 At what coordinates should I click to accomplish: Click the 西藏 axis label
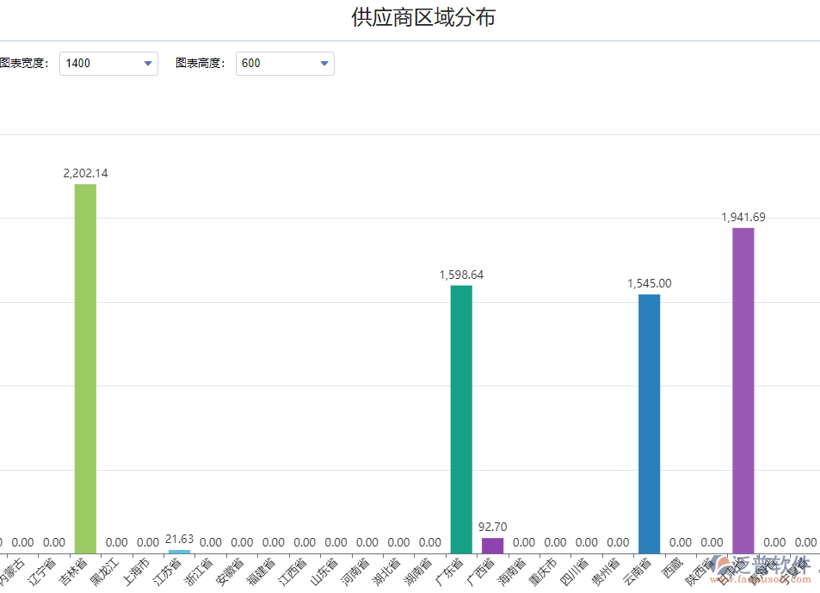pos(673,568)
